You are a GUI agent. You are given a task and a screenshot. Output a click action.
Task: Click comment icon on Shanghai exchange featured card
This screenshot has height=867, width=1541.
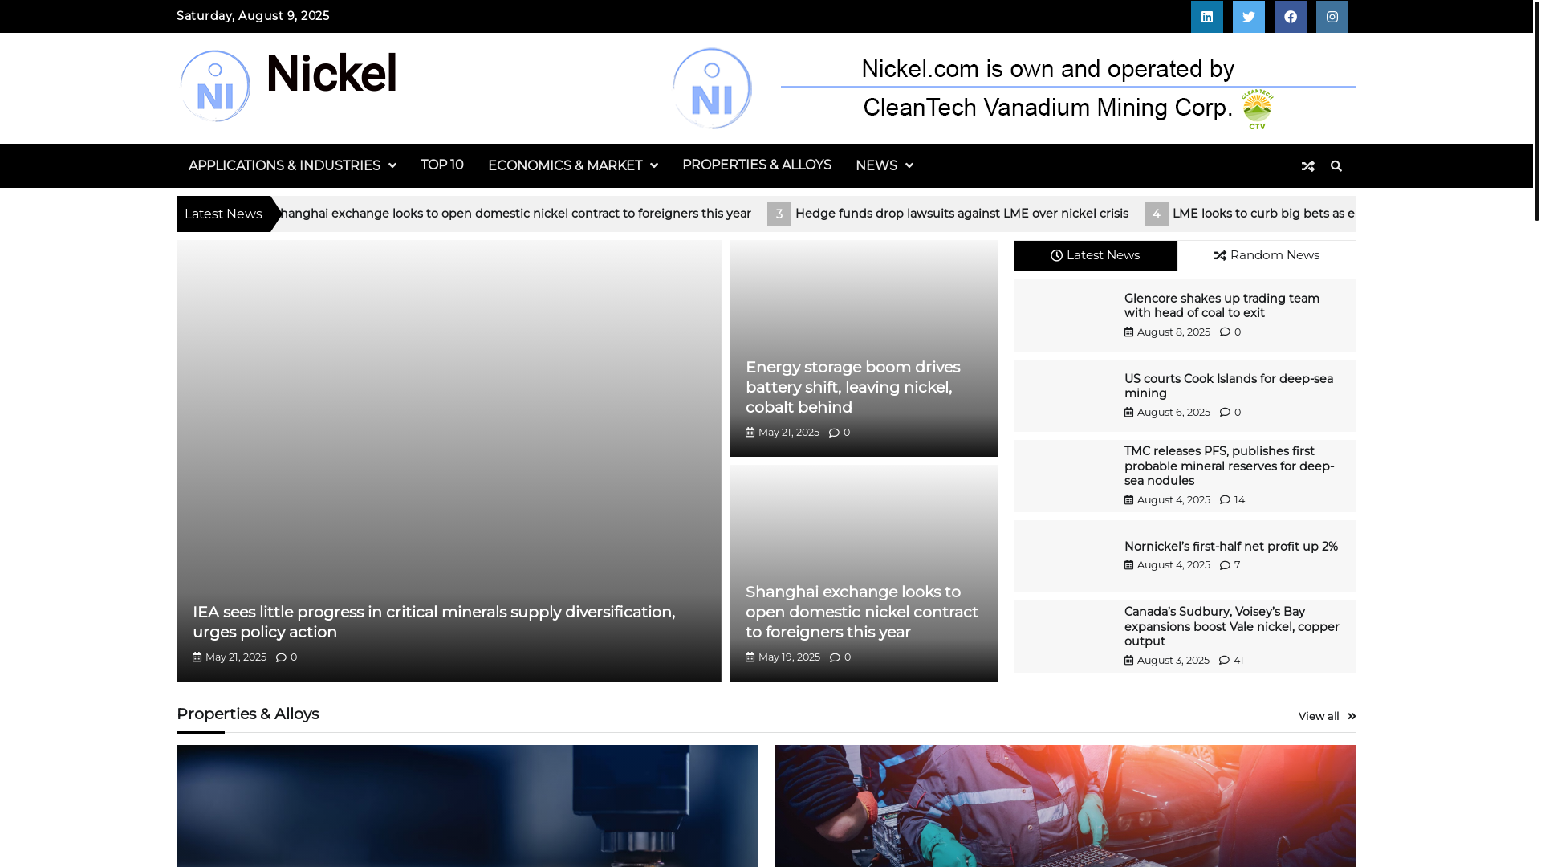click(835, 657)
